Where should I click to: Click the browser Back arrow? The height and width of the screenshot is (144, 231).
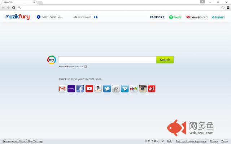point(3,8)
